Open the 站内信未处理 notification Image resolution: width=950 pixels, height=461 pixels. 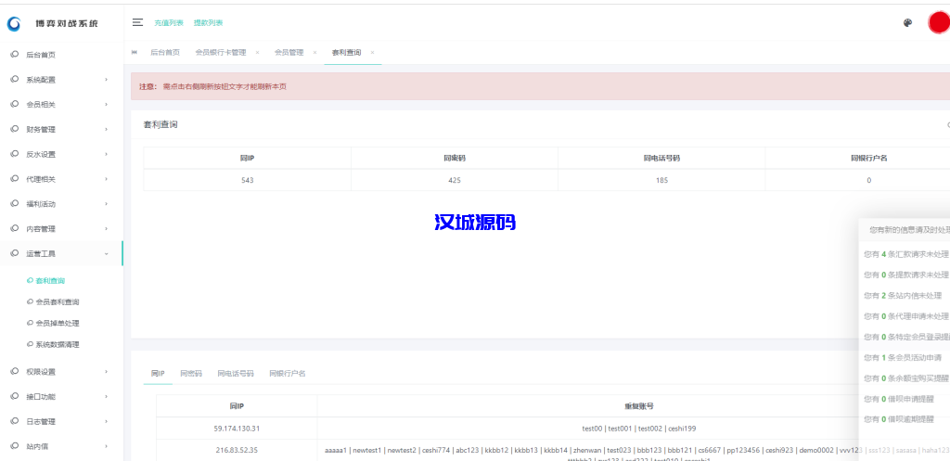pyautogui.click(x=903, y=295)
